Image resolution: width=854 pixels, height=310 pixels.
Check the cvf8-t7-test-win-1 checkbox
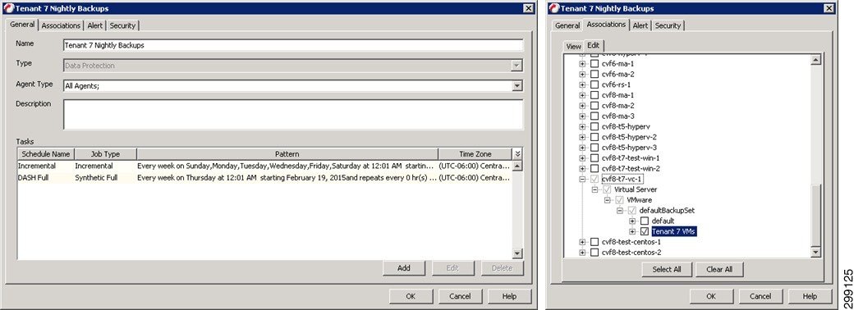595,158
